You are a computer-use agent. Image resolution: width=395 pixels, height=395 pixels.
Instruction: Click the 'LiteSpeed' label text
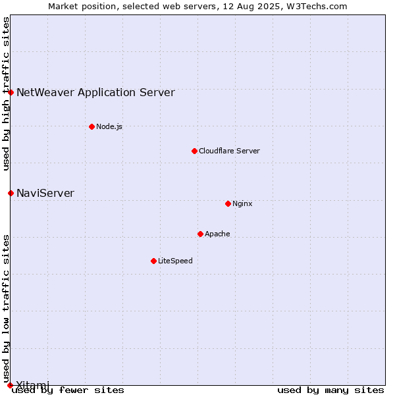[x=175, y=261]
